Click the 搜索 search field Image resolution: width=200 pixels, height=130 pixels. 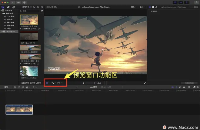click(30, 11)
